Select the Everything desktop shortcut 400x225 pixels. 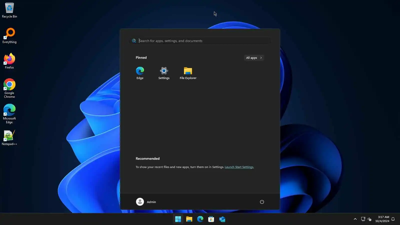[9, 36]
